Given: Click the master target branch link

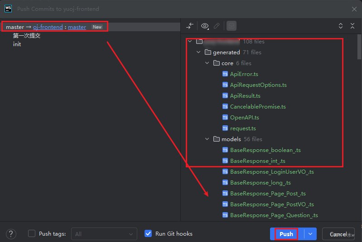Looking at the screenshot, I should click(77, 27).
